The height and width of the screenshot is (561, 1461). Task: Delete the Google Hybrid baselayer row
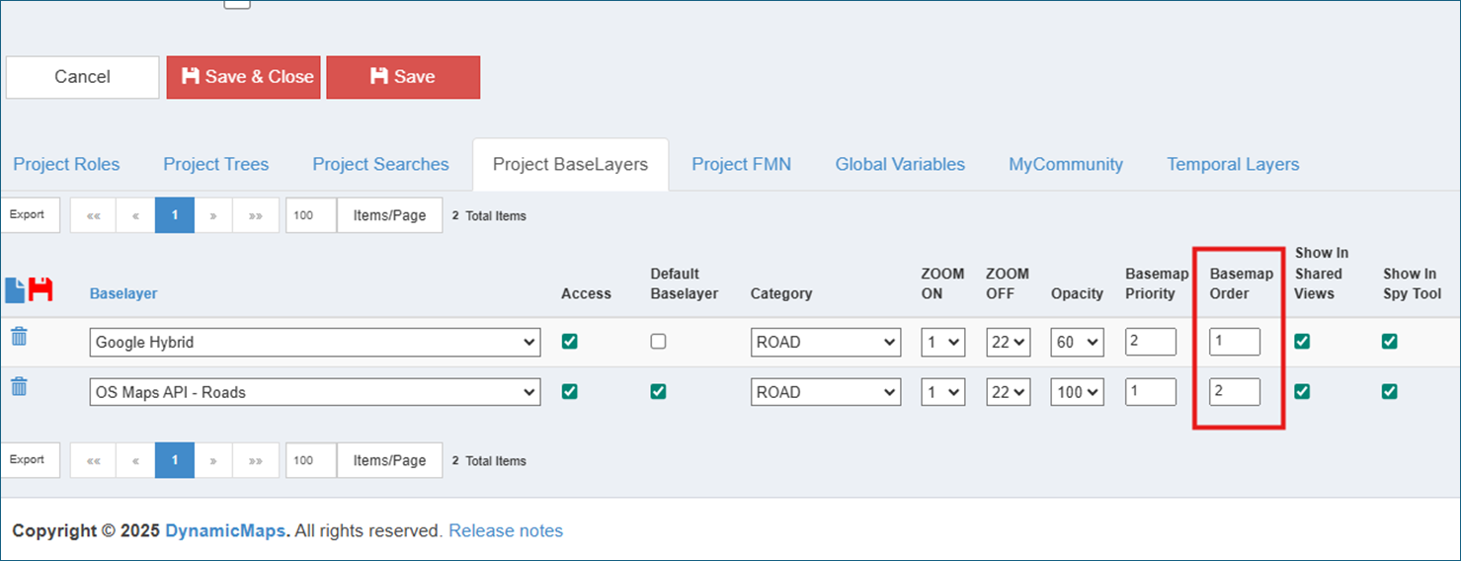coord(19,337)
